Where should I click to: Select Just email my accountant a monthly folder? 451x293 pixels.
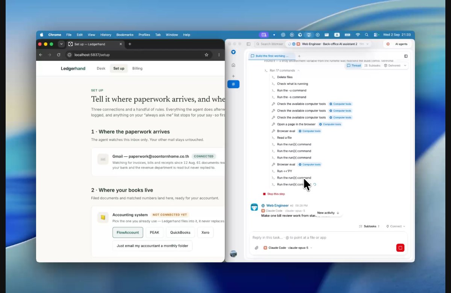tap(152, 246)
